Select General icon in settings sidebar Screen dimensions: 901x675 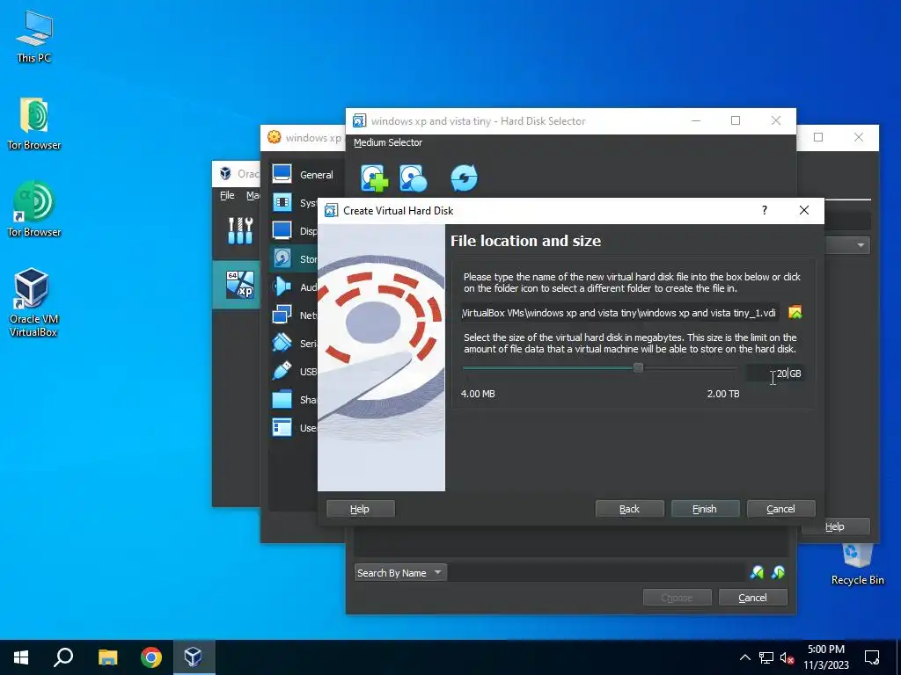(x=282, y=175)
